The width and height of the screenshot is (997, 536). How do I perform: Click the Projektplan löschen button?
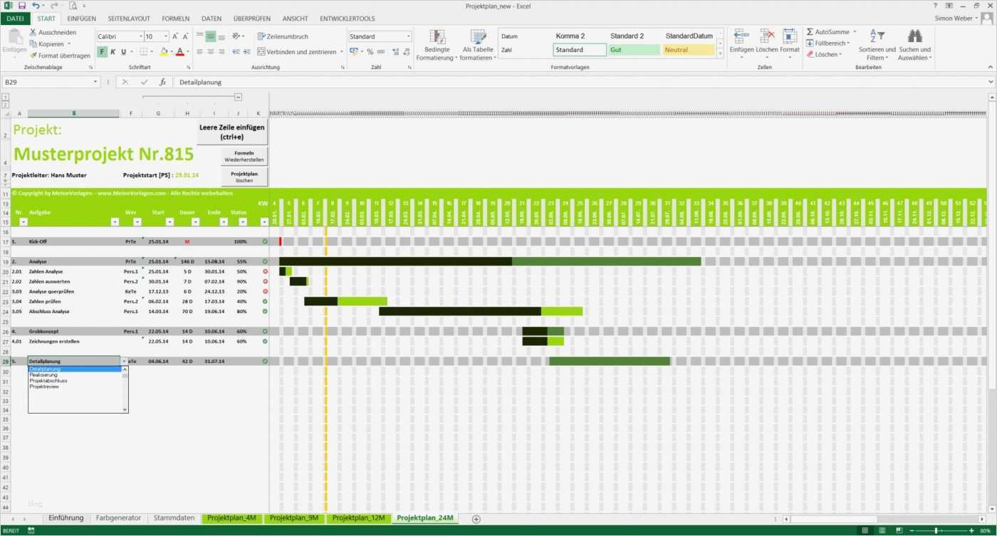coord(244,176)
